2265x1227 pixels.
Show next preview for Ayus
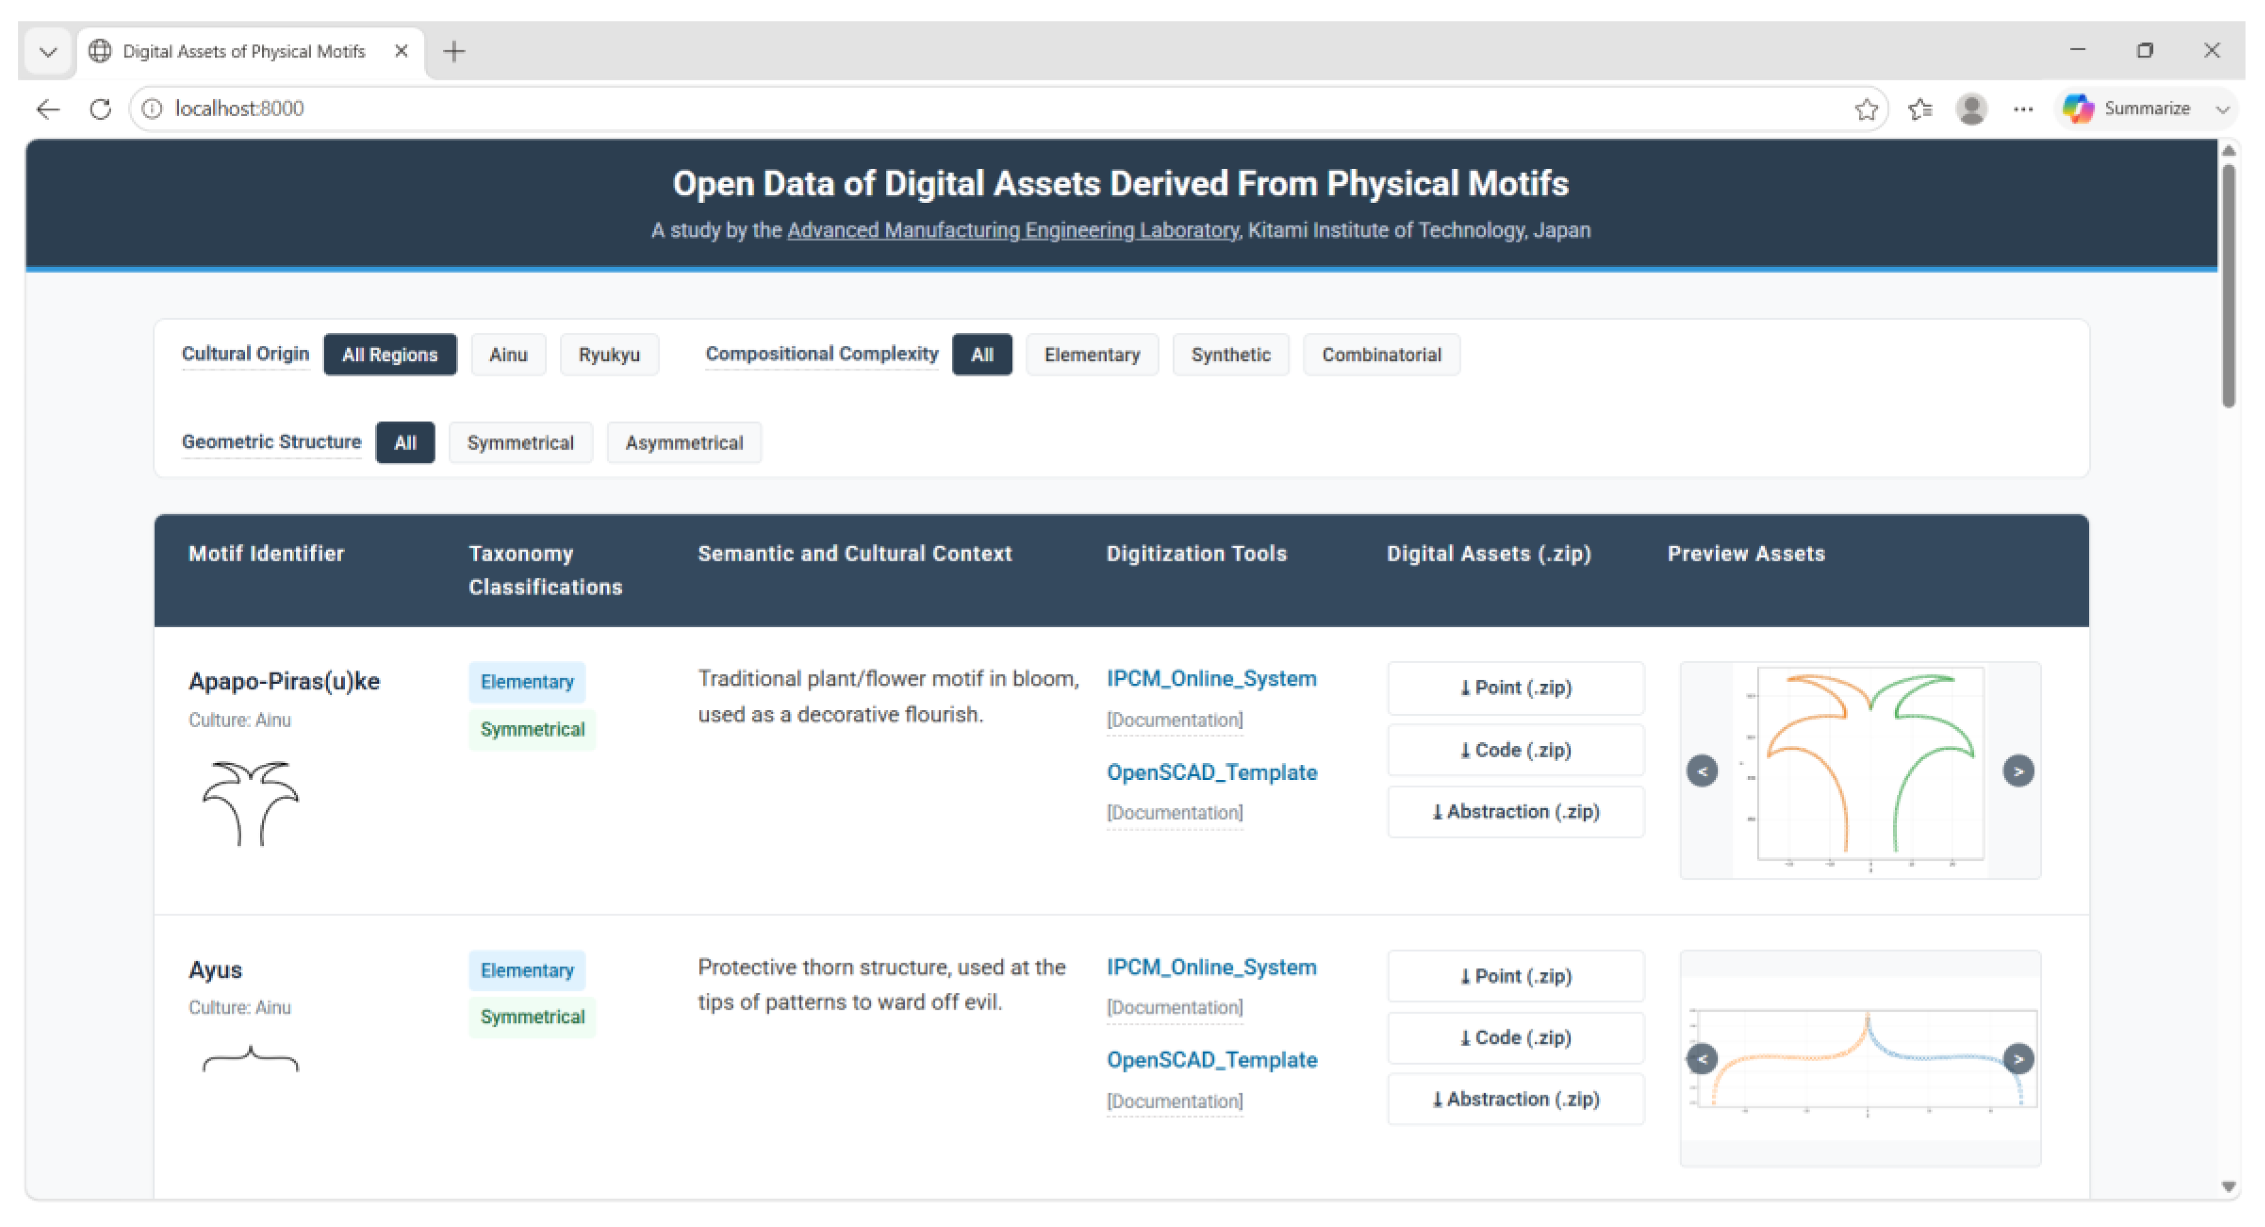(2018, 1059)
